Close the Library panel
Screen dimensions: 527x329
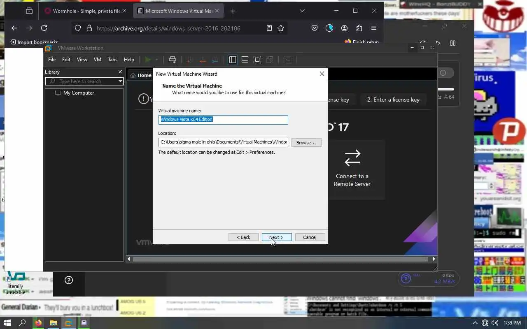[x=120, y=72]
